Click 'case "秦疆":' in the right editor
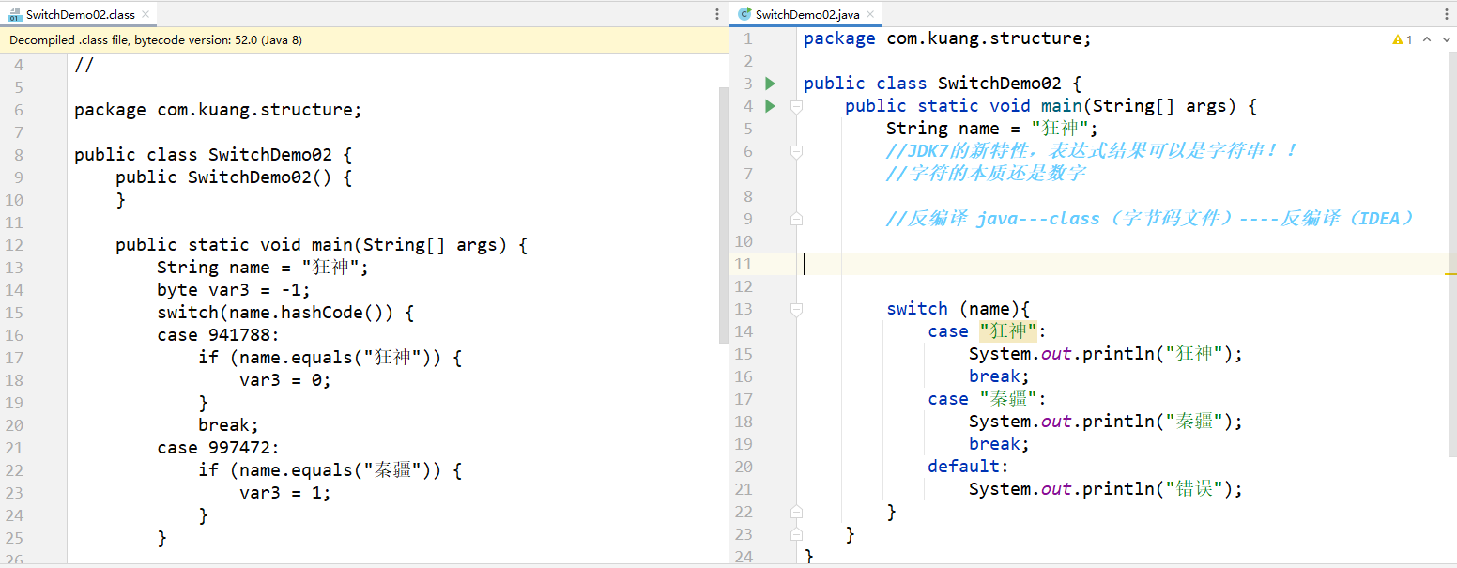The width and height of the screenshot is (1457, 568). [987, 399]
